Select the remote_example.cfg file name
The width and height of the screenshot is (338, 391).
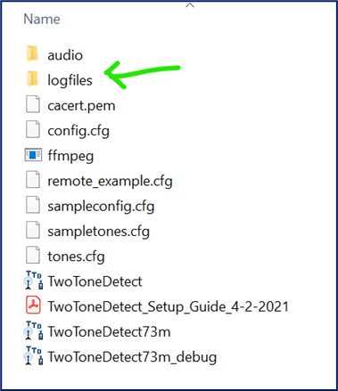pyautogui.click(x=110, y=182)
